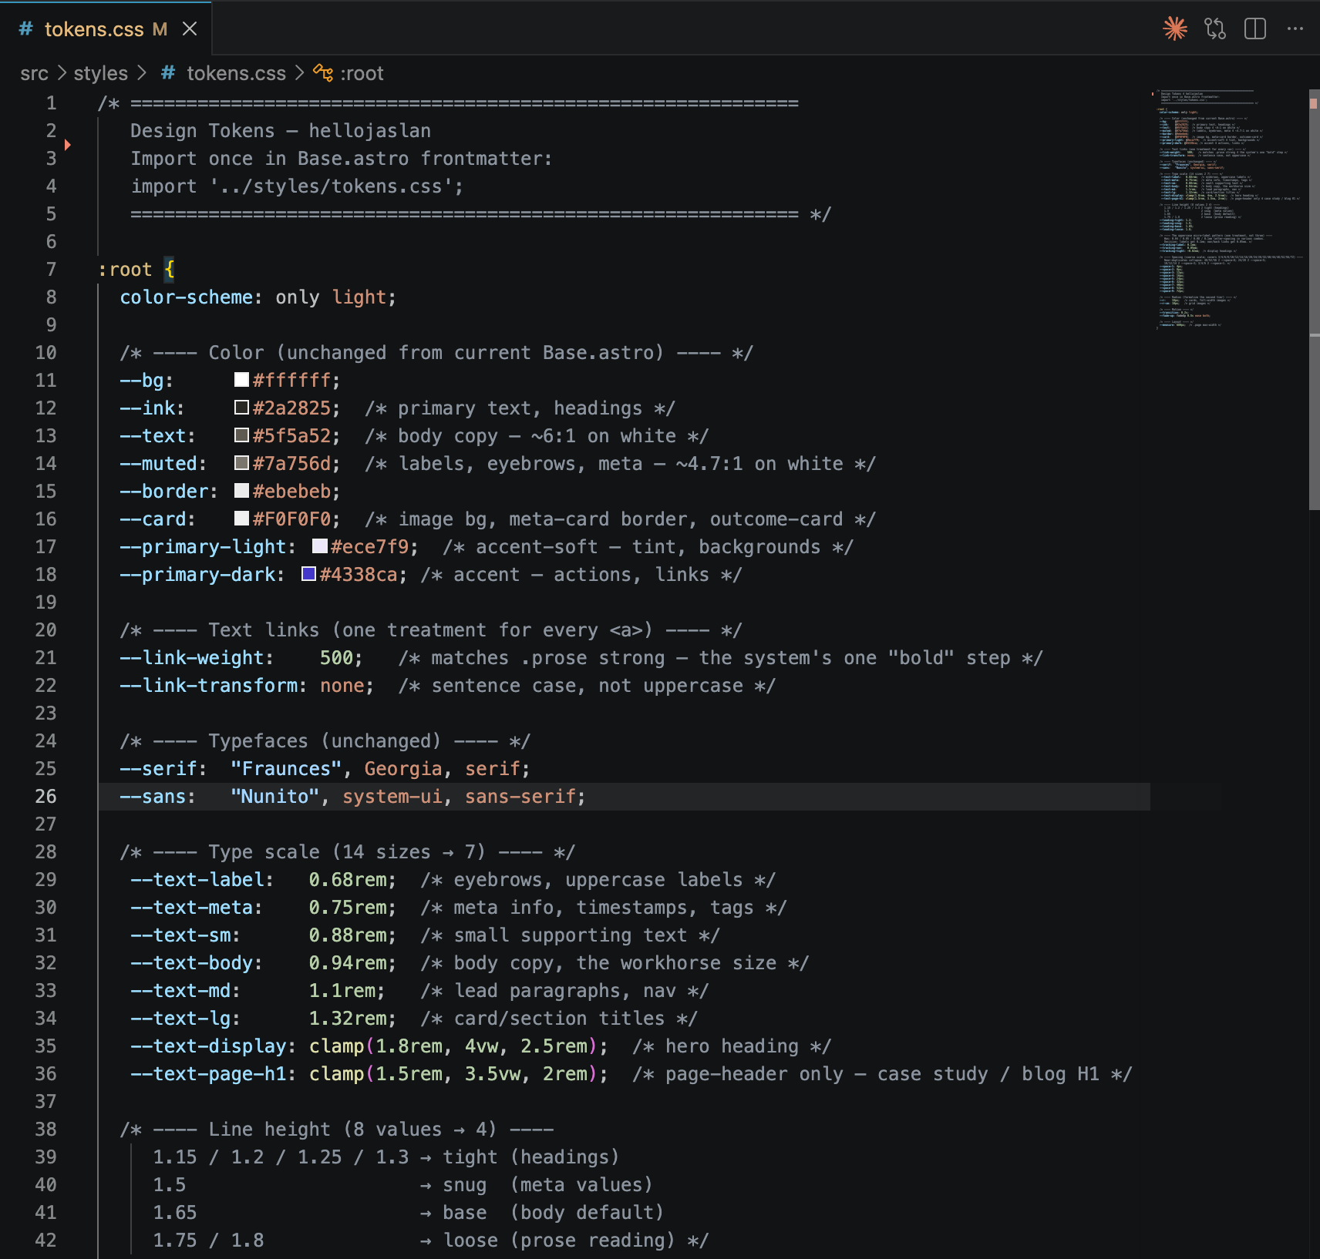The image size is (1320, 1259).
Task: Click the --text-display clamp function
Action: coord(336,1046)
